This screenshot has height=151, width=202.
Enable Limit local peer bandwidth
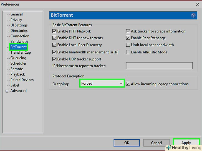(x=128, y=45)
